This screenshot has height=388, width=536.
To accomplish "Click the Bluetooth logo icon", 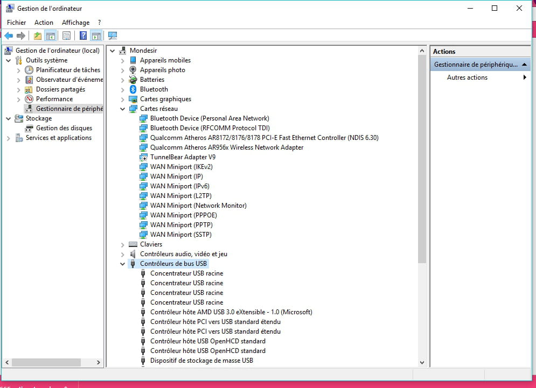I will pos(133,89).
